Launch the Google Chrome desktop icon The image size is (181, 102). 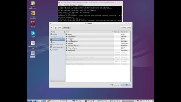point(33,15)
